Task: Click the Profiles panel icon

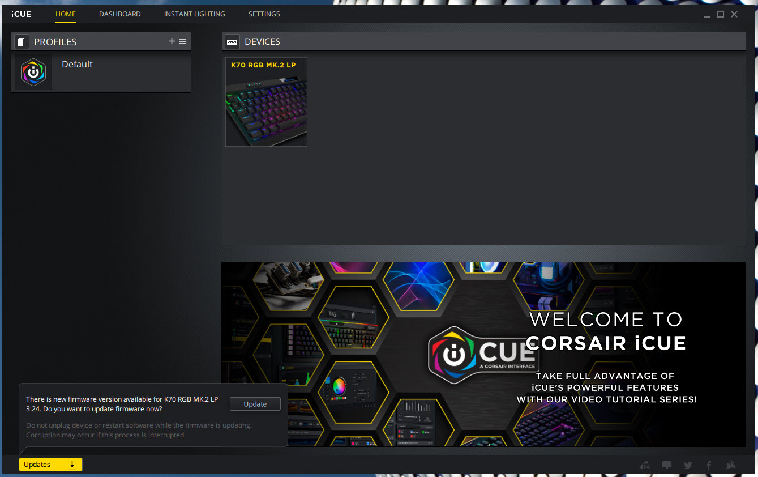Action: click(x=22, y=41)
